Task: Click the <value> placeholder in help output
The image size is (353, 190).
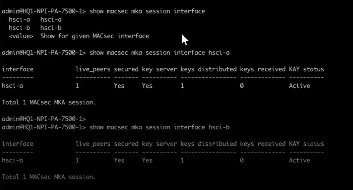Action: pos(21,36)
